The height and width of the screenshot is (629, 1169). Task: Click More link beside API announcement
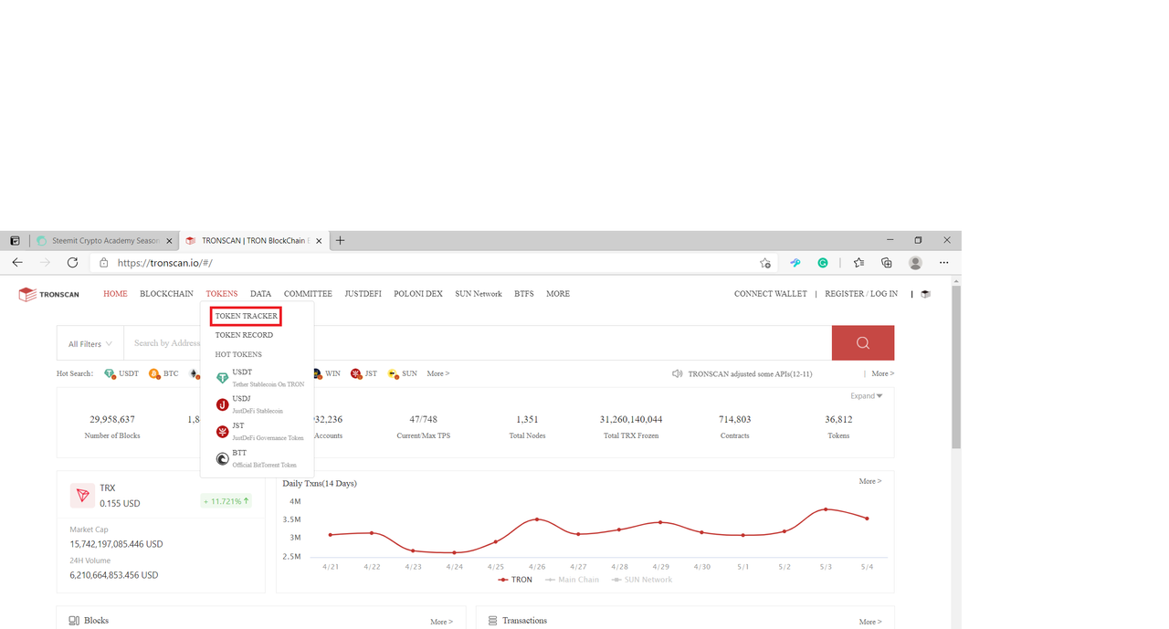882,373
